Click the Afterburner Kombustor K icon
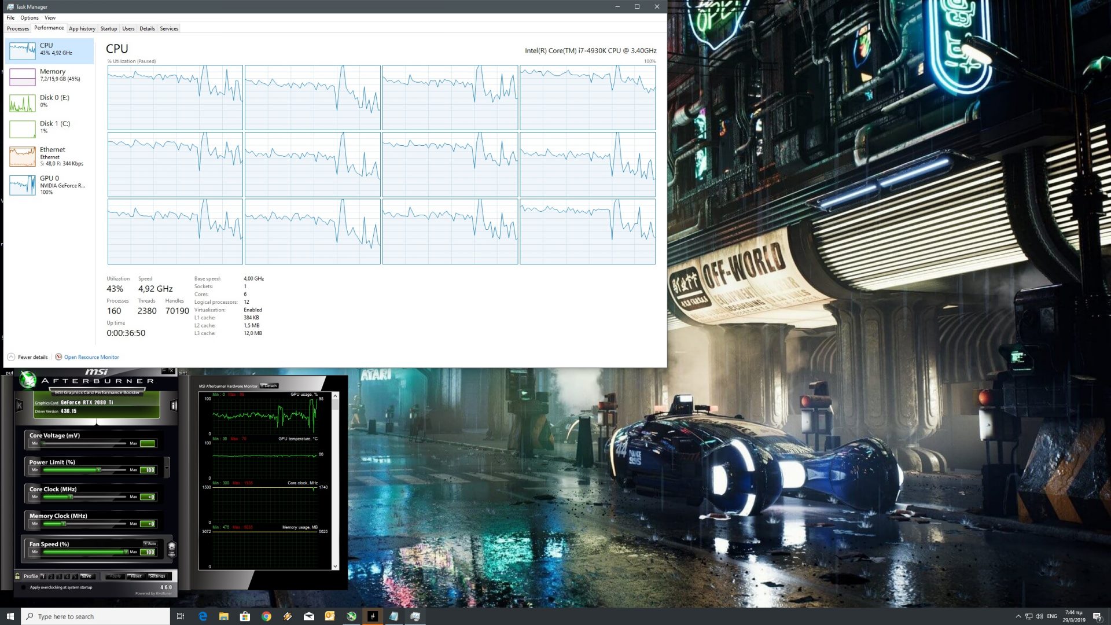The image size is (1111, 625). (19, 406)
